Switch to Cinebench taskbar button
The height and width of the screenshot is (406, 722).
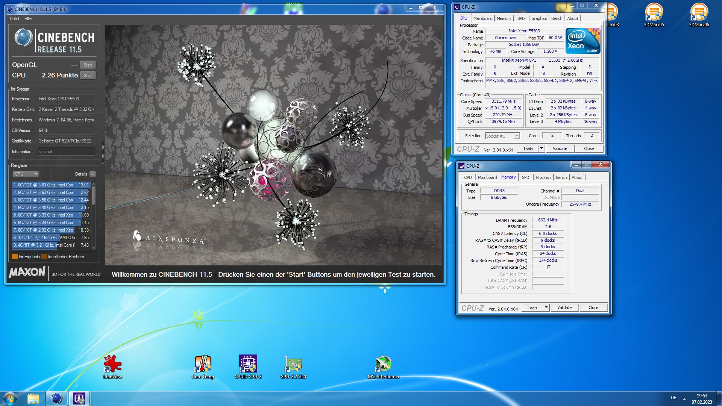pos(56,398)
